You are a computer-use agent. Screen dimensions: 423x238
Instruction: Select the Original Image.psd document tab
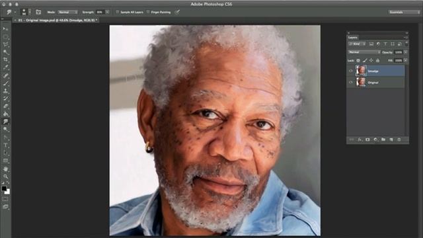tap(56, 20)
